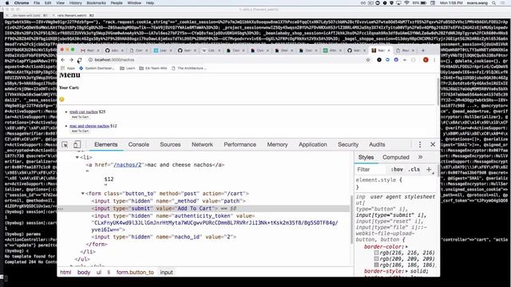Click the page vertical scrollbar

click(438, 91)
